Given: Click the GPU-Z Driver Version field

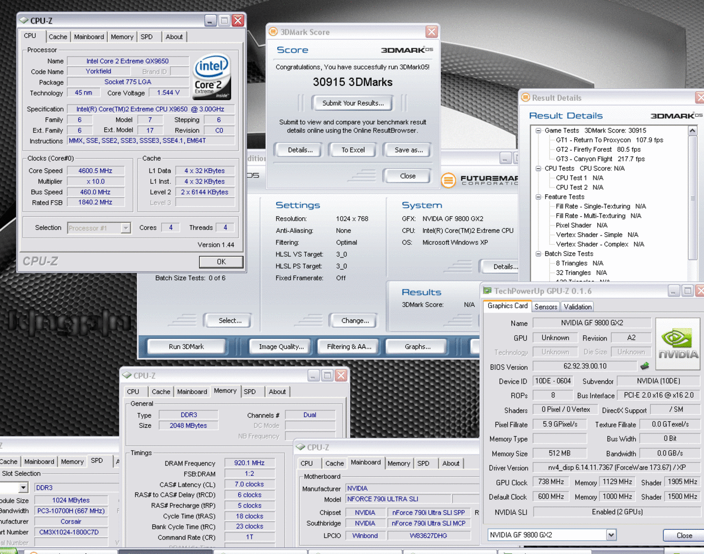Looking at the screenshot, I should pos(617,468).
